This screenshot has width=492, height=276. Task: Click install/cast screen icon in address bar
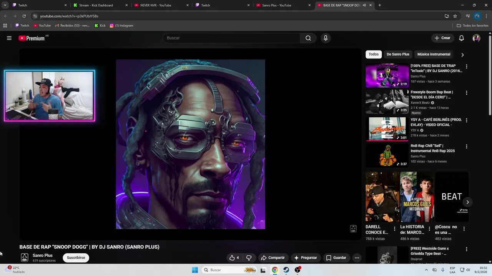click(447, 16)
